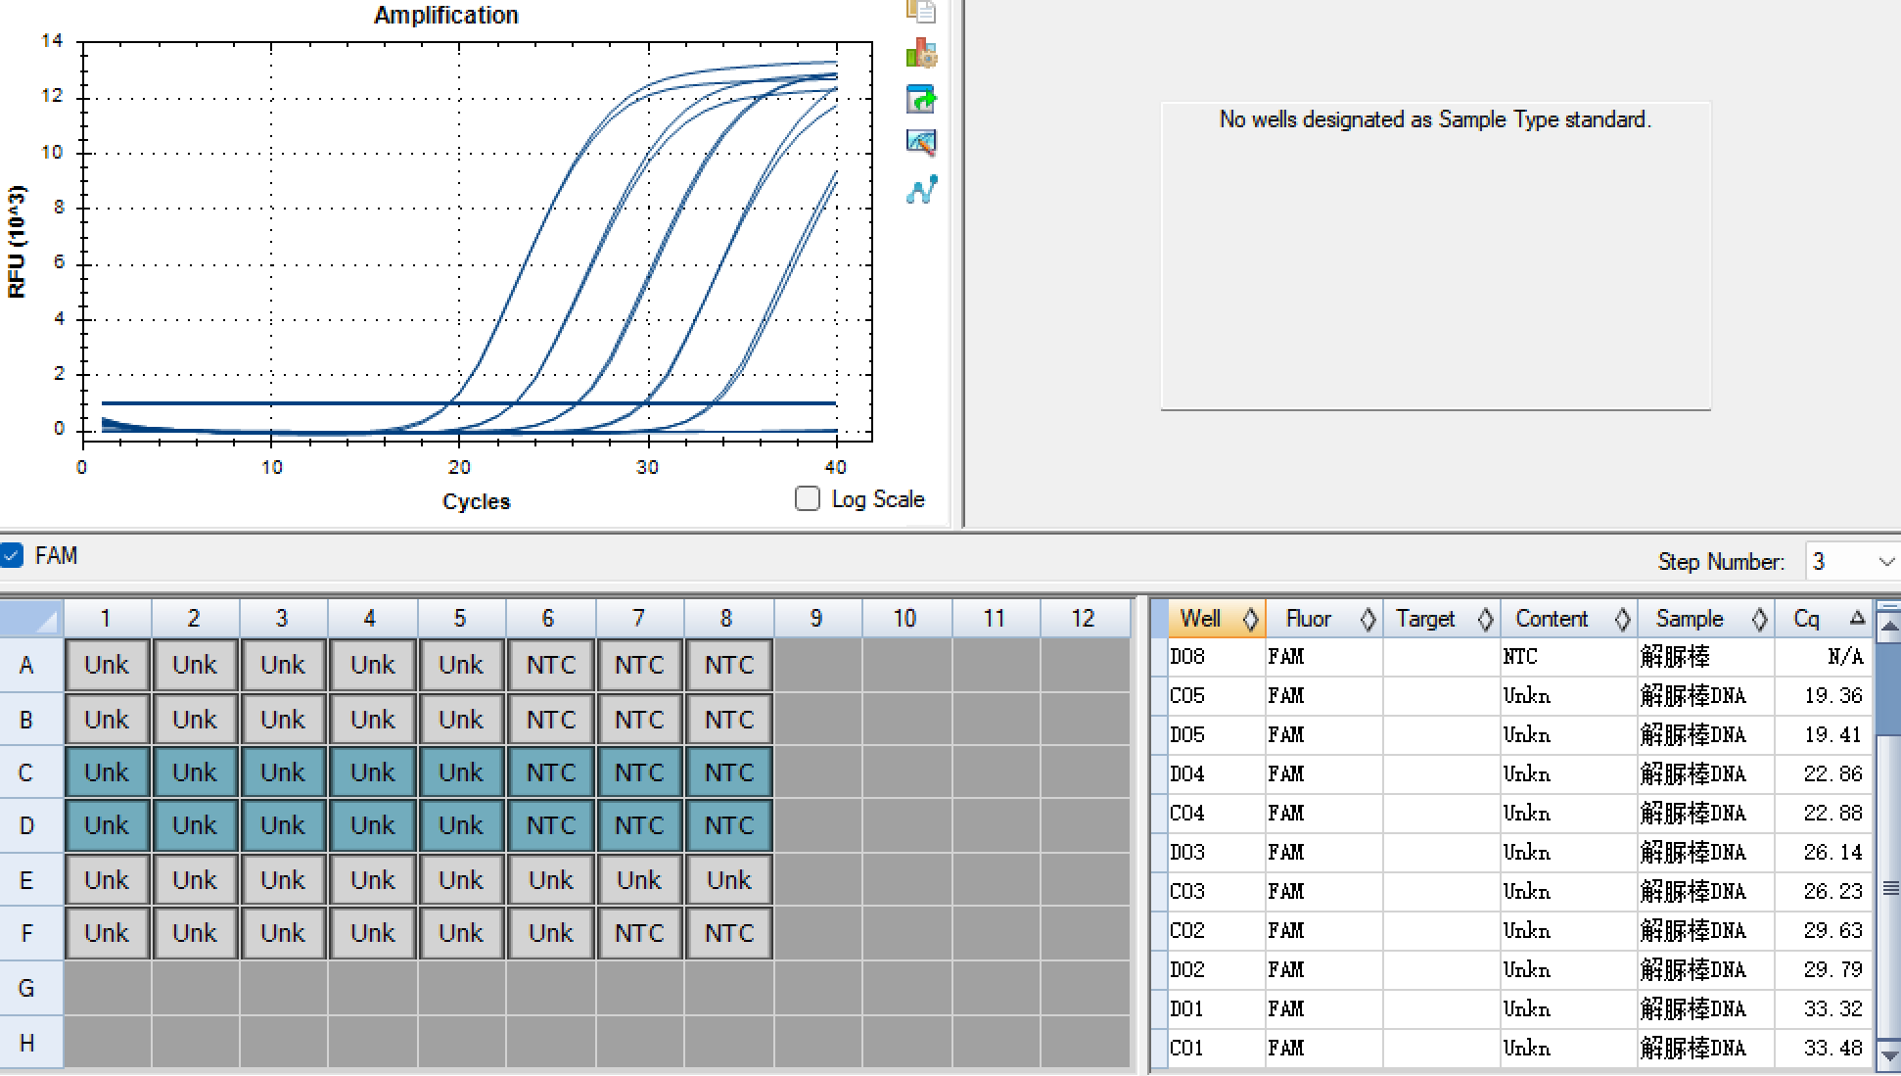Select the D04 well cell in results
Viewport: 1901px width, 1076px height.
(x=1217, y=774)
